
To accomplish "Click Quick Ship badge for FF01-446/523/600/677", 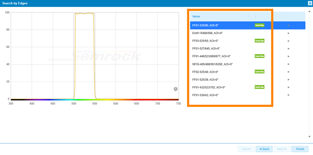I will [x=259, y=56].
